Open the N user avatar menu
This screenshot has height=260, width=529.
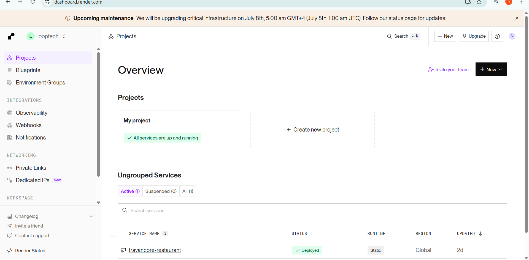click(512, 36)
